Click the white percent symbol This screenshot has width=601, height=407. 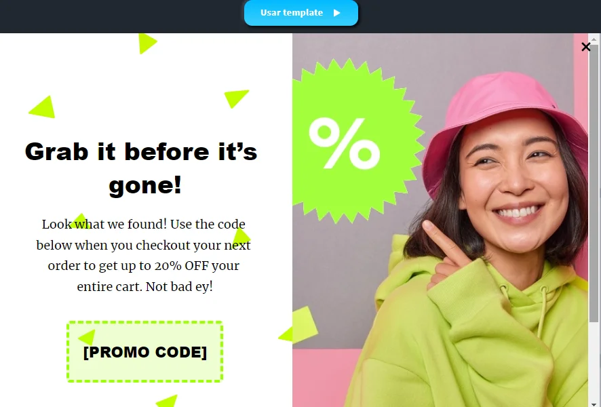[x=344, y=143]
